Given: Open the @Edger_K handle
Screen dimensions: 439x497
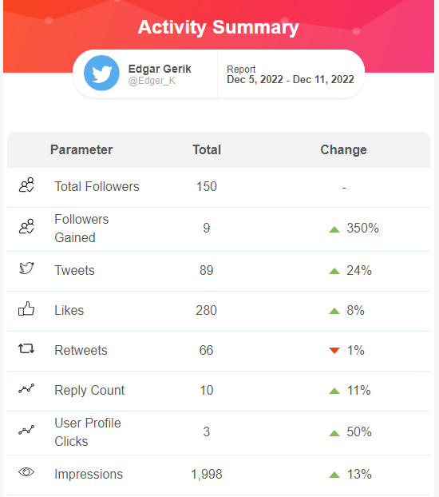Looking at the screenshot, I should [x=152, y=81].
